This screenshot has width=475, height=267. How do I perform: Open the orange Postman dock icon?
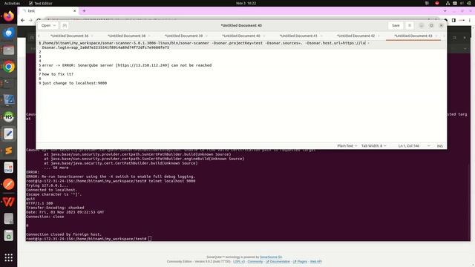click(8, 184)
